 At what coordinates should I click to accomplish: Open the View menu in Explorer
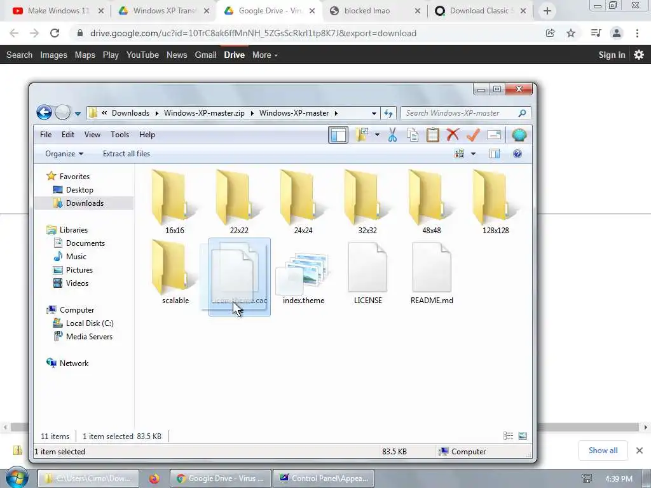click(x=92, y=135)
